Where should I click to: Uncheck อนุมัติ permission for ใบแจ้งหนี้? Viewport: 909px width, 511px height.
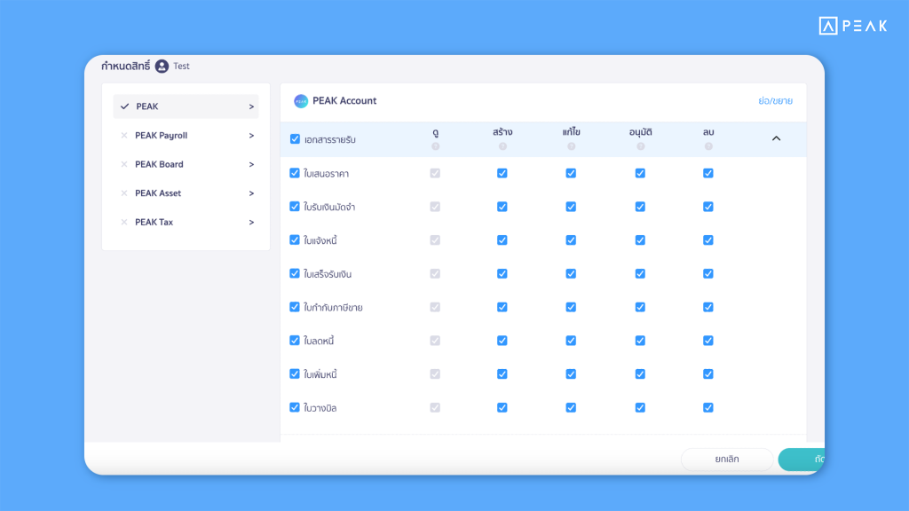point(640,240)
